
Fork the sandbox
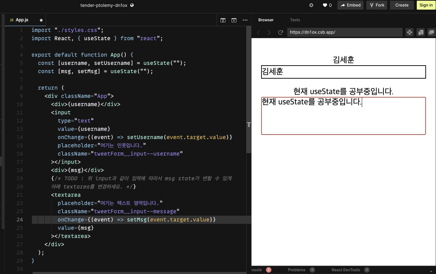377,5
